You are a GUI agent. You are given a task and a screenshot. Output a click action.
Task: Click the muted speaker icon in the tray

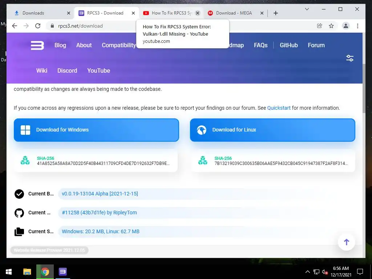[325, 272]
